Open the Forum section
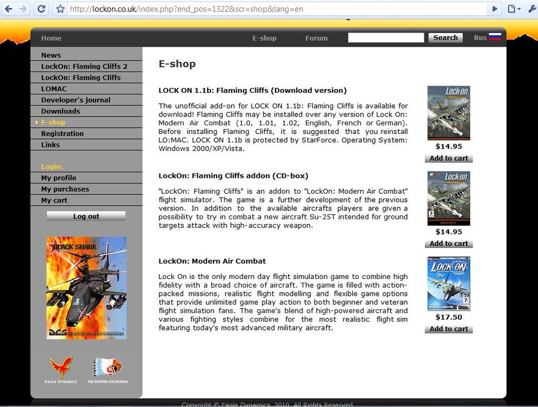The height and width of the screenshot is (407, 538). pos(316,38)
